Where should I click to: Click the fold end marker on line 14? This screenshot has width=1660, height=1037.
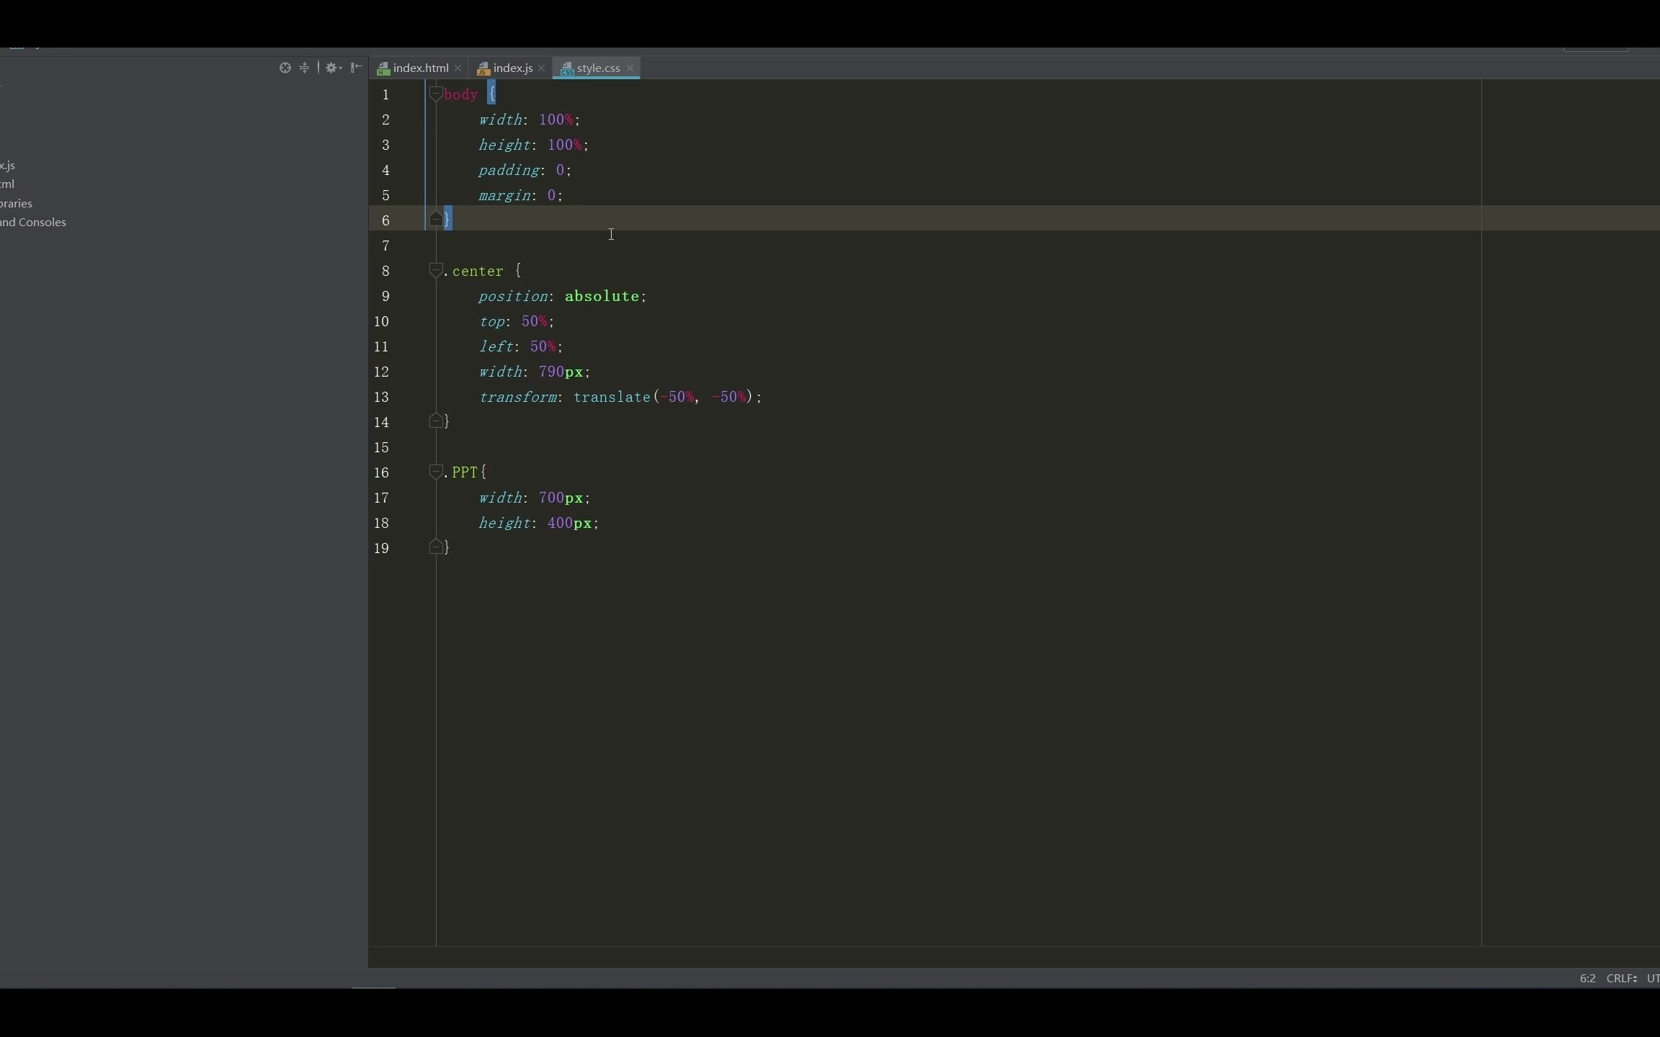tap(435, 421)
